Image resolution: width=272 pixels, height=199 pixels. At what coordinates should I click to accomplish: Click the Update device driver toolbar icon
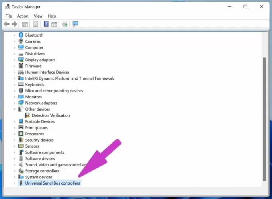(x=65, y=24)
